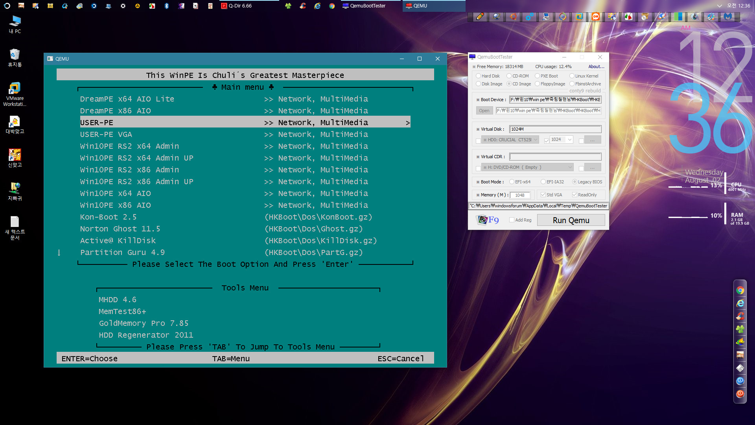Open the gear settings icon in the taskbar
Viewport: 755px width, 425px height.
click(x=123, y=6)
